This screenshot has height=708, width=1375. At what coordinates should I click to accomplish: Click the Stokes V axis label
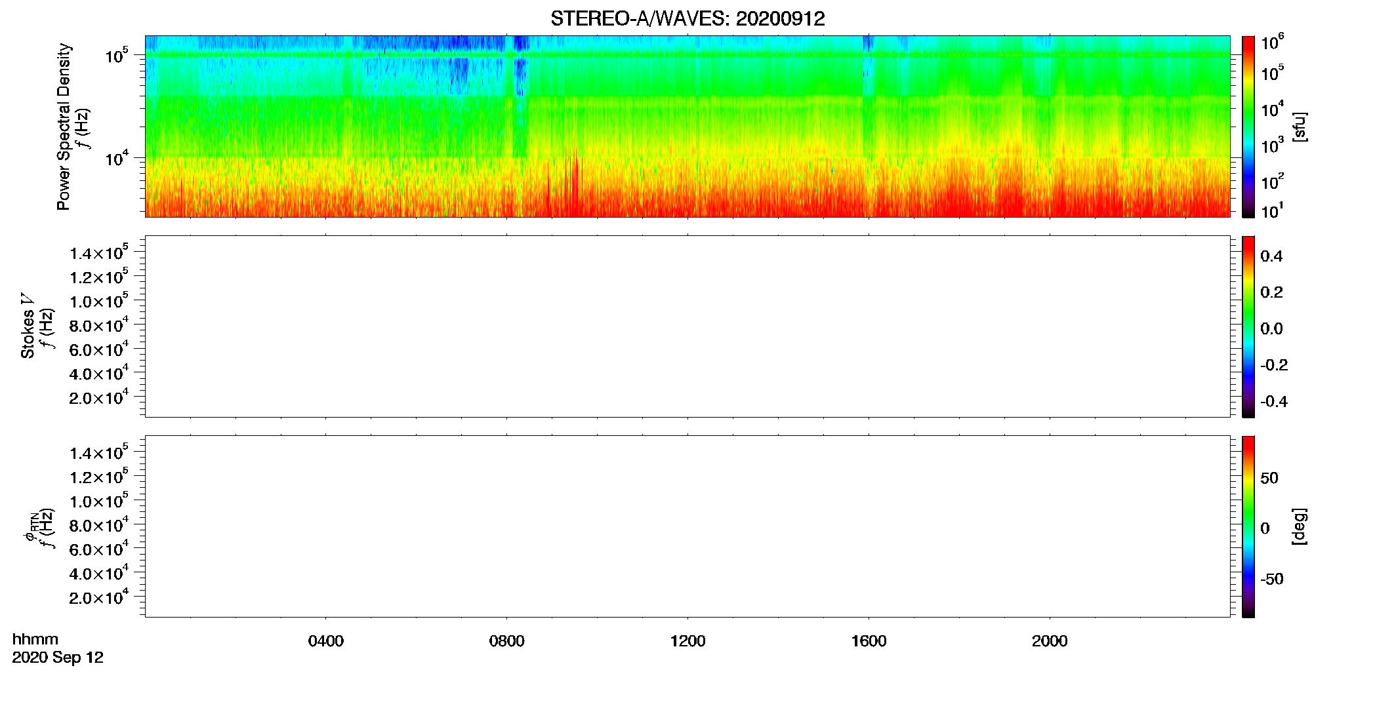(28, 326)
